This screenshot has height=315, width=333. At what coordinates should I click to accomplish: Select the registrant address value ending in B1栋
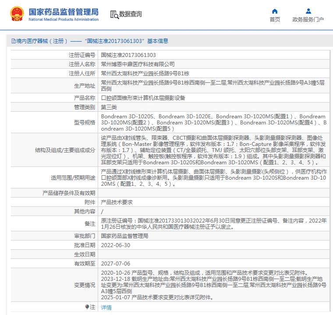(x=145, y=74)
